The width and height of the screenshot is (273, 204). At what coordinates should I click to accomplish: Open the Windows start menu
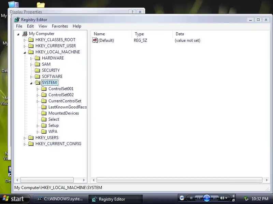15,199
